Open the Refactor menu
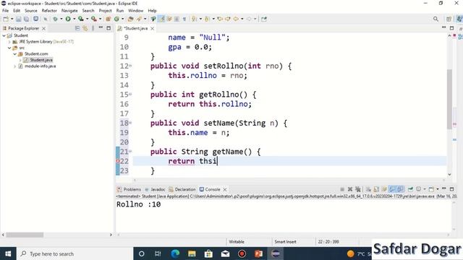Viewport: 463px width, 260px height. 49,11
